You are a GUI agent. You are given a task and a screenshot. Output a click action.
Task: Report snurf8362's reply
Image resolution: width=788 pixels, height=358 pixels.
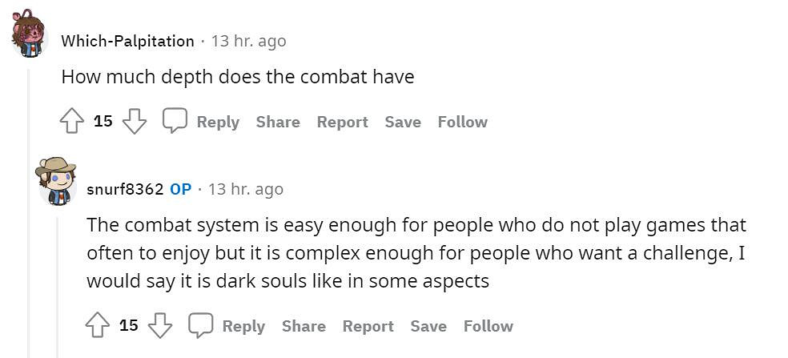click(x=368, y=326)
